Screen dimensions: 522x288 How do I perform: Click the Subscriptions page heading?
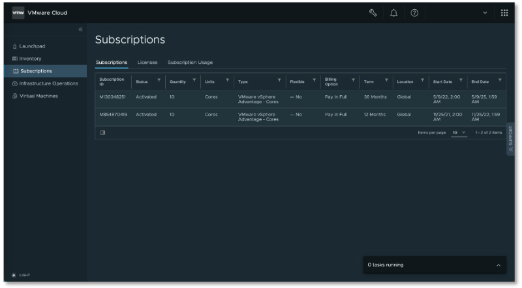(x=130, y=40)
